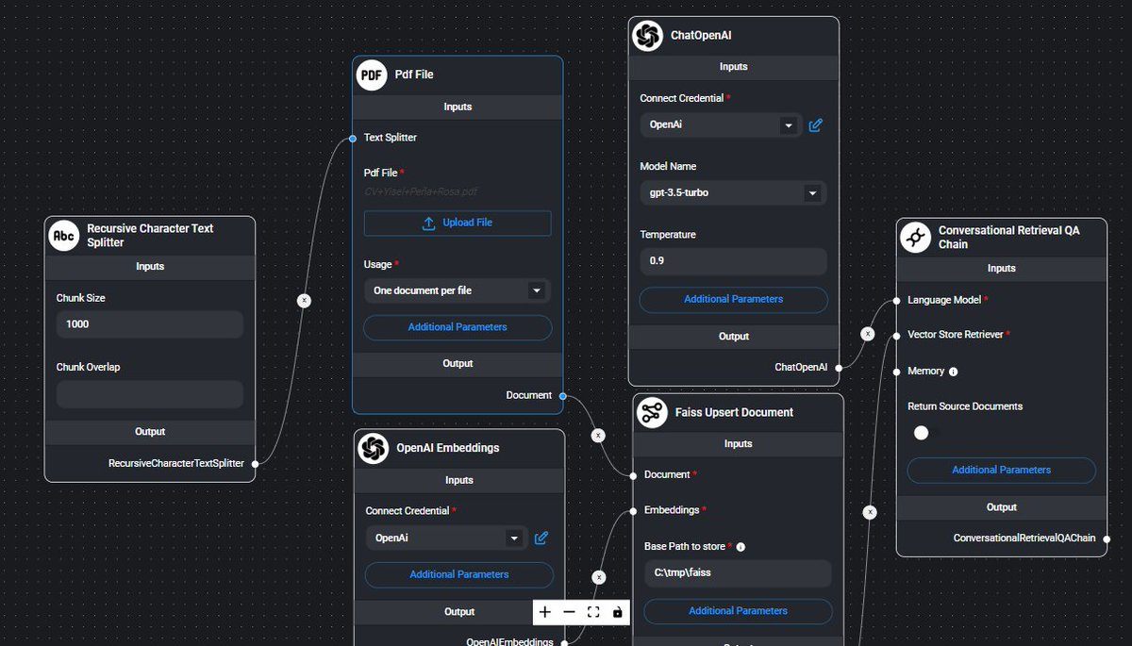Click the ChatOpenAI node title

[x=701, y=36]
